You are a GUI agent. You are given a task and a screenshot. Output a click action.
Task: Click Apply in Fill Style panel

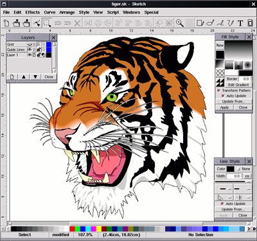pos(224,107)
